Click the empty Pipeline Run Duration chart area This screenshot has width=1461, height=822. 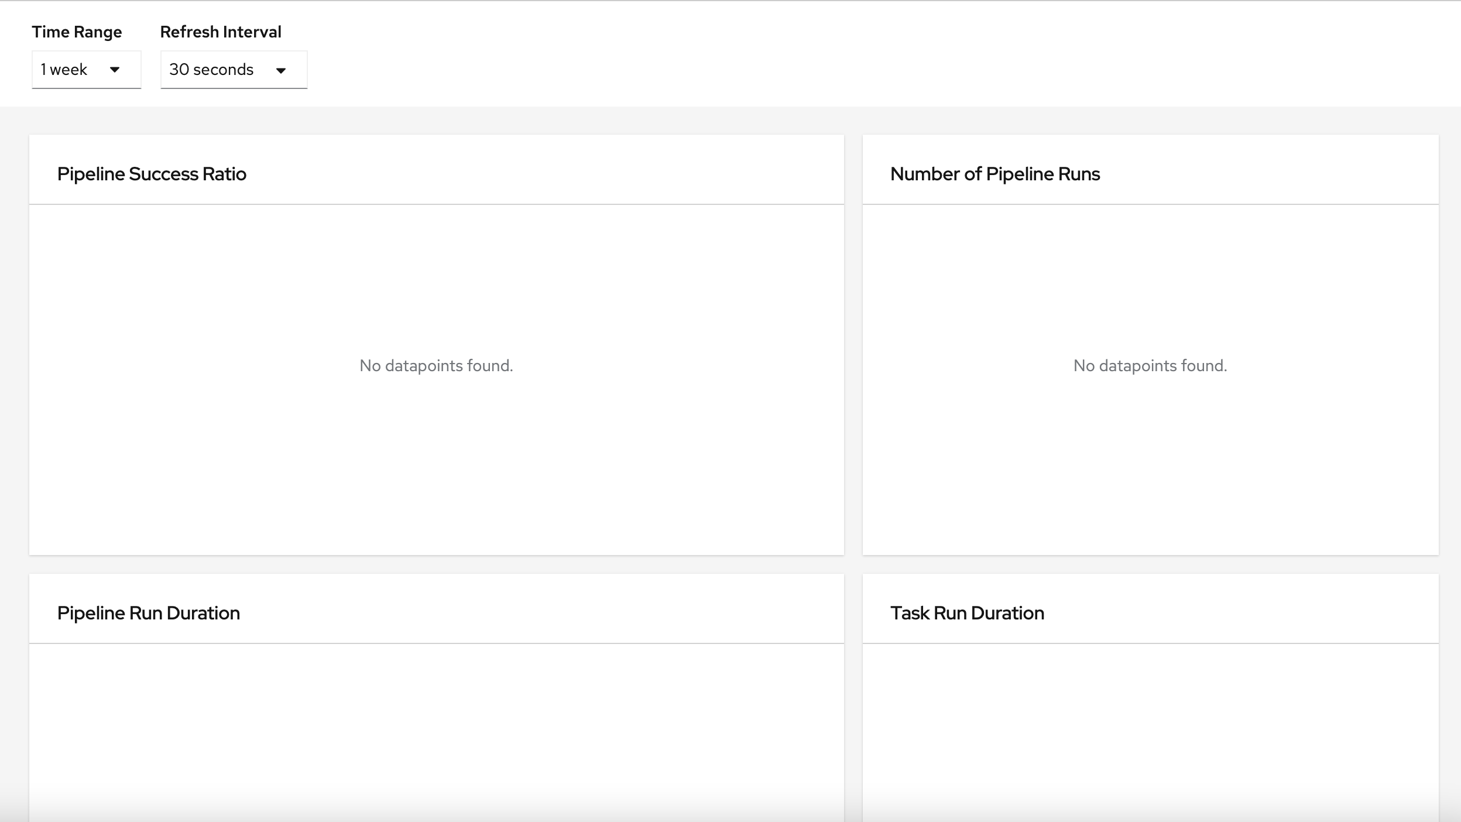click(x=436, y=732)
